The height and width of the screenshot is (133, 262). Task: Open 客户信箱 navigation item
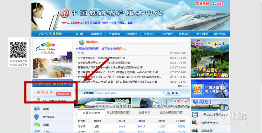click(220, 34)
